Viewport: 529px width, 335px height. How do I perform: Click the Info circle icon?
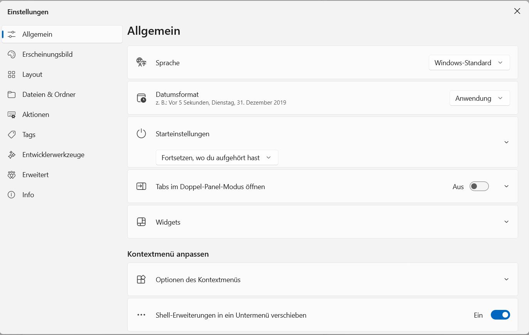click(x=12, y=195)
